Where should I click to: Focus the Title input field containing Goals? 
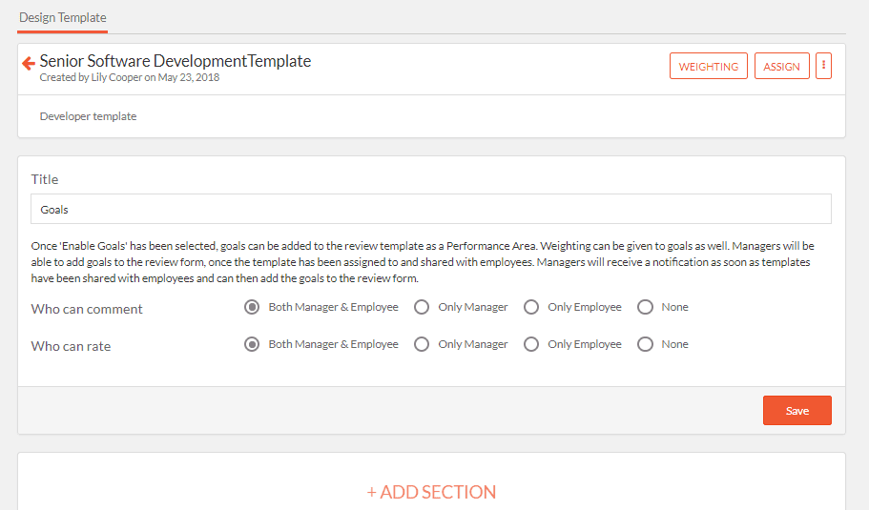pos(430,209)
